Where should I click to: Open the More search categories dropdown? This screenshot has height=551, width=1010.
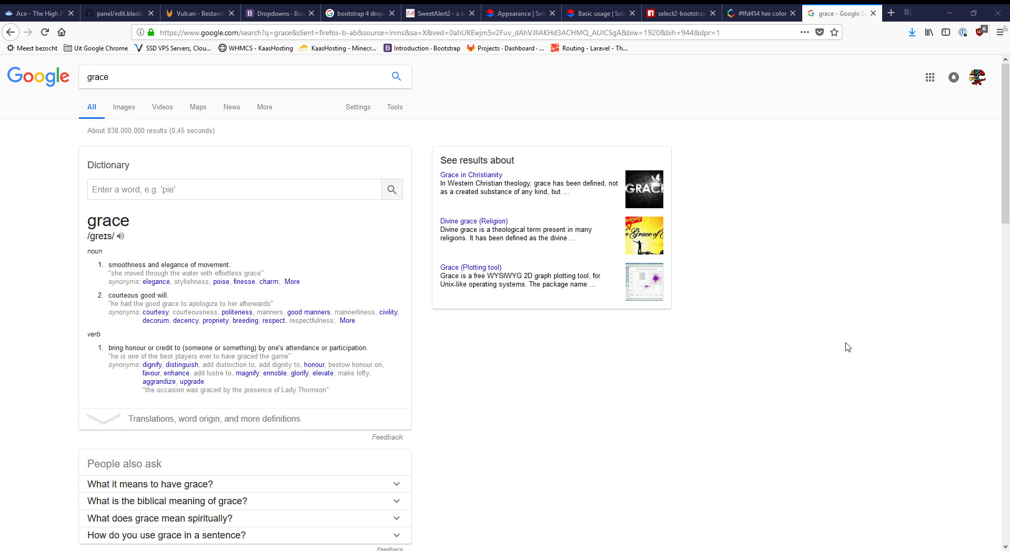coord(265,107)
